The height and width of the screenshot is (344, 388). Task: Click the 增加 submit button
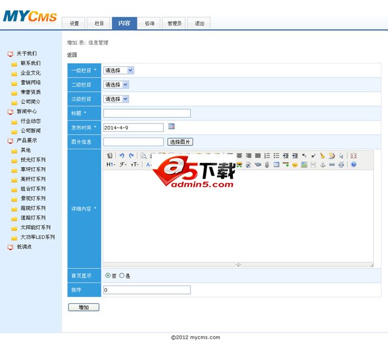coord(84,307)
